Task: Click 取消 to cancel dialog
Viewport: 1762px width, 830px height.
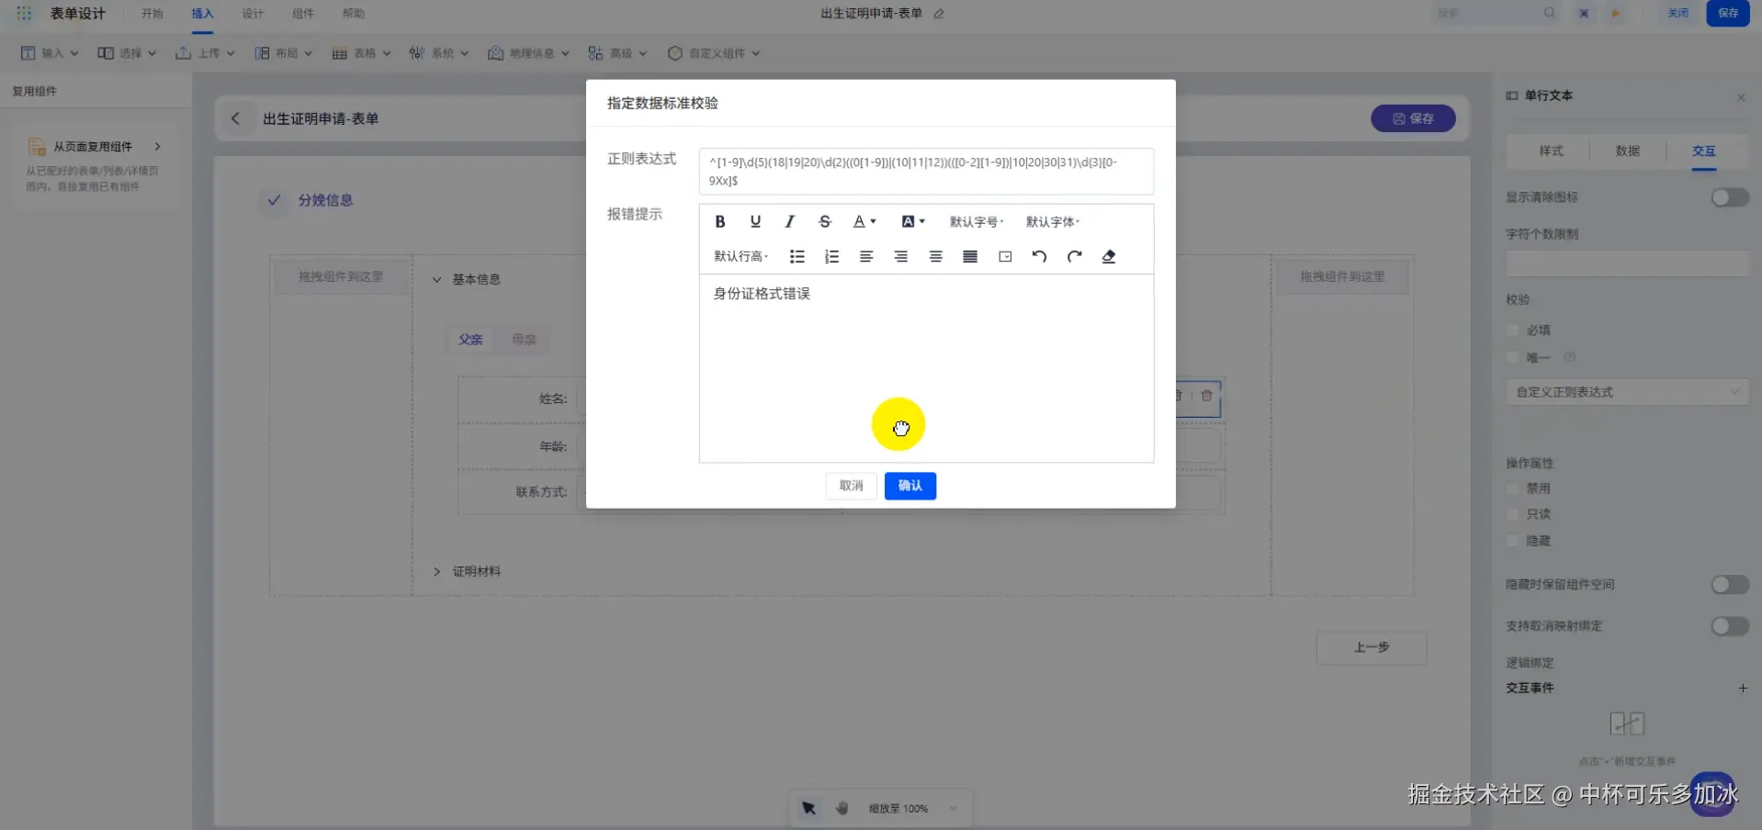Action: [851, 486]
